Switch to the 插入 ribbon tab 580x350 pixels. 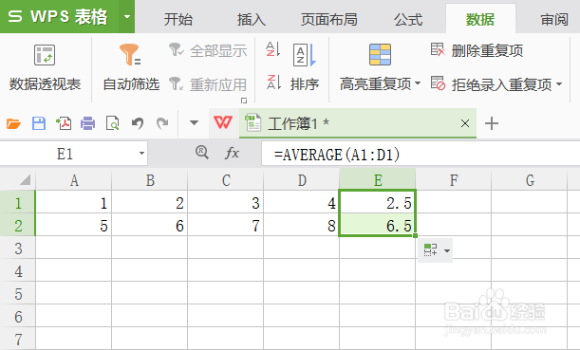(x=252, y=19)
